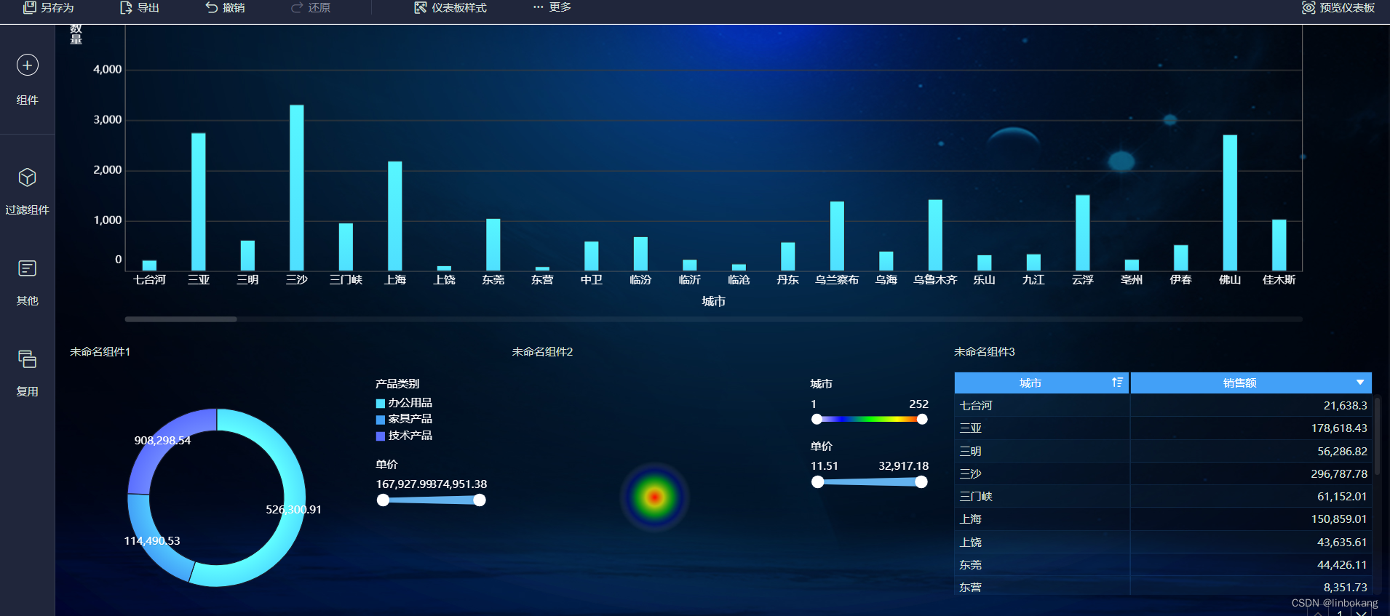Click the 上饶 table row cell
The image size is (1390, 616).
pos(1041,543)
